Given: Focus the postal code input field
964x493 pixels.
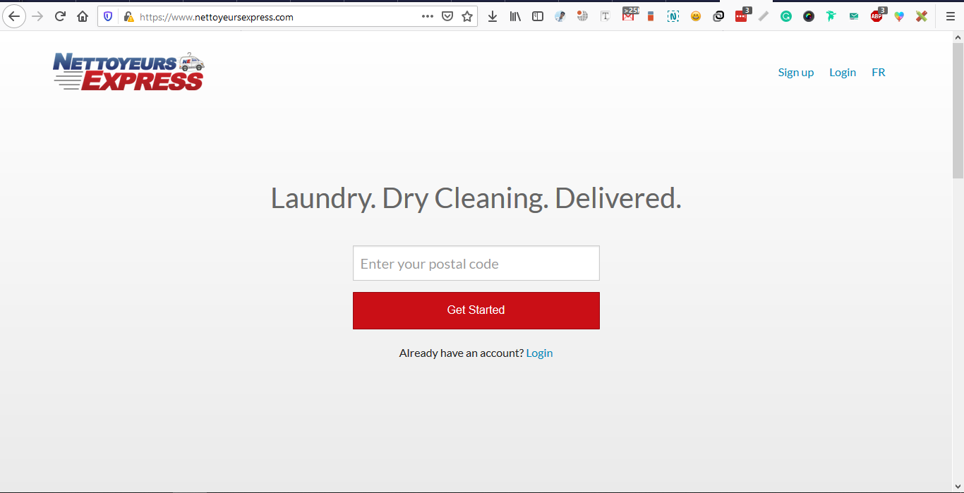Looking at the screenshot, I should tap(476, 264).
